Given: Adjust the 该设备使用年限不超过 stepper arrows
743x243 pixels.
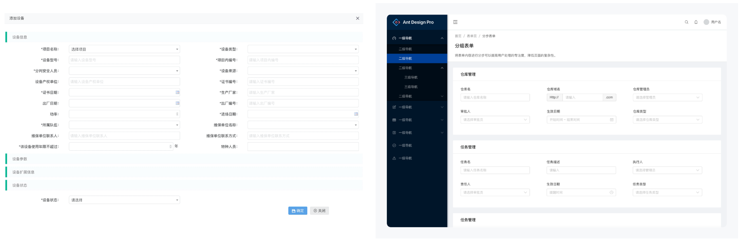Looking at the screenshot, I should click(x=171, y=147).
